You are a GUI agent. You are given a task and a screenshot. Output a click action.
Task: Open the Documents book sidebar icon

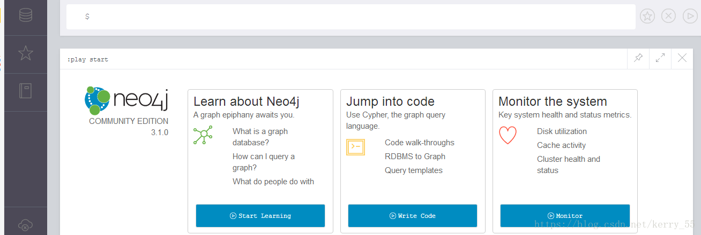point(26,91)
